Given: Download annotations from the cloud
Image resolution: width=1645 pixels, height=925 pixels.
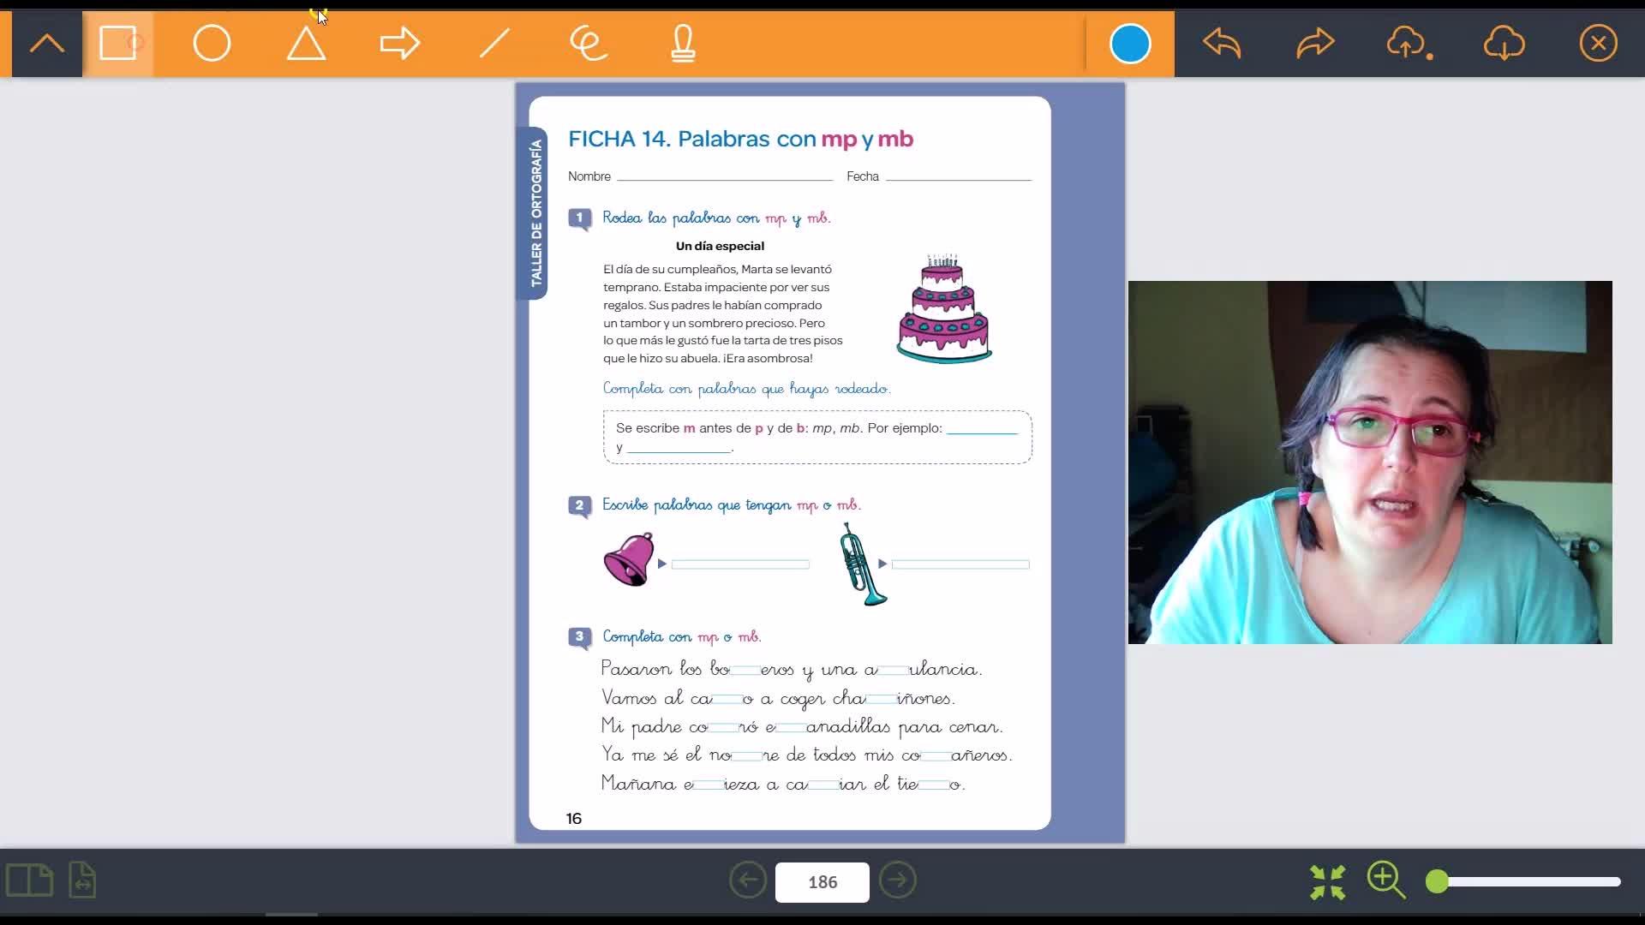Looking at the screenshot, I should [1504, 44].
